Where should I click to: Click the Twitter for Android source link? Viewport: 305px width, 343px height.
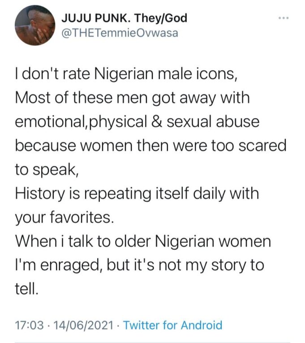point(172,325)
